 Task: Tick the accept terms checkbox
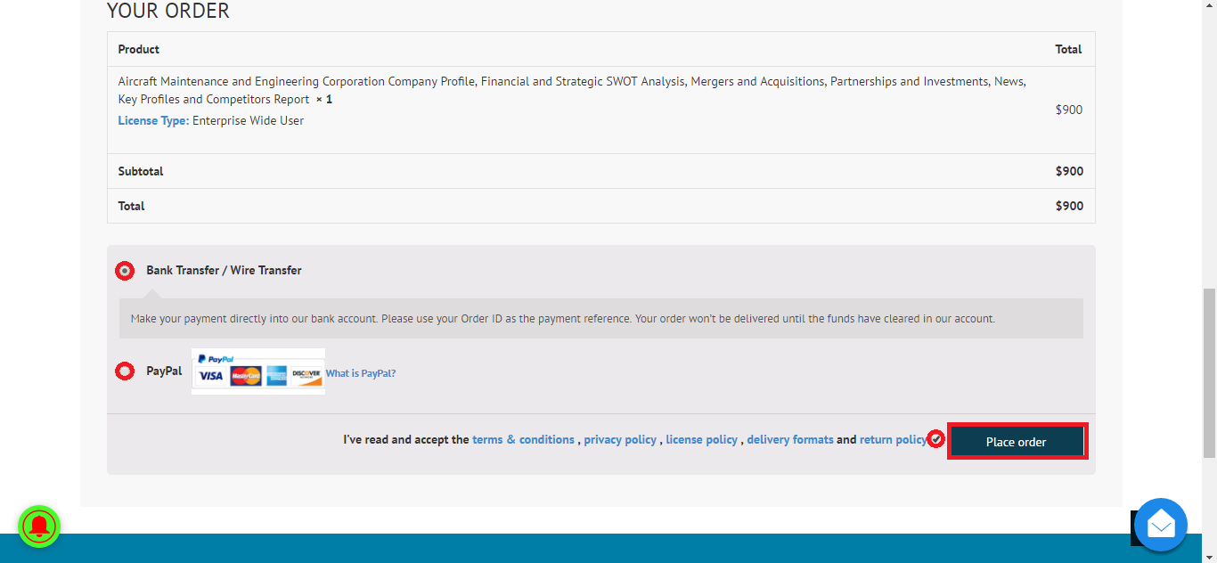click(935, 439)
